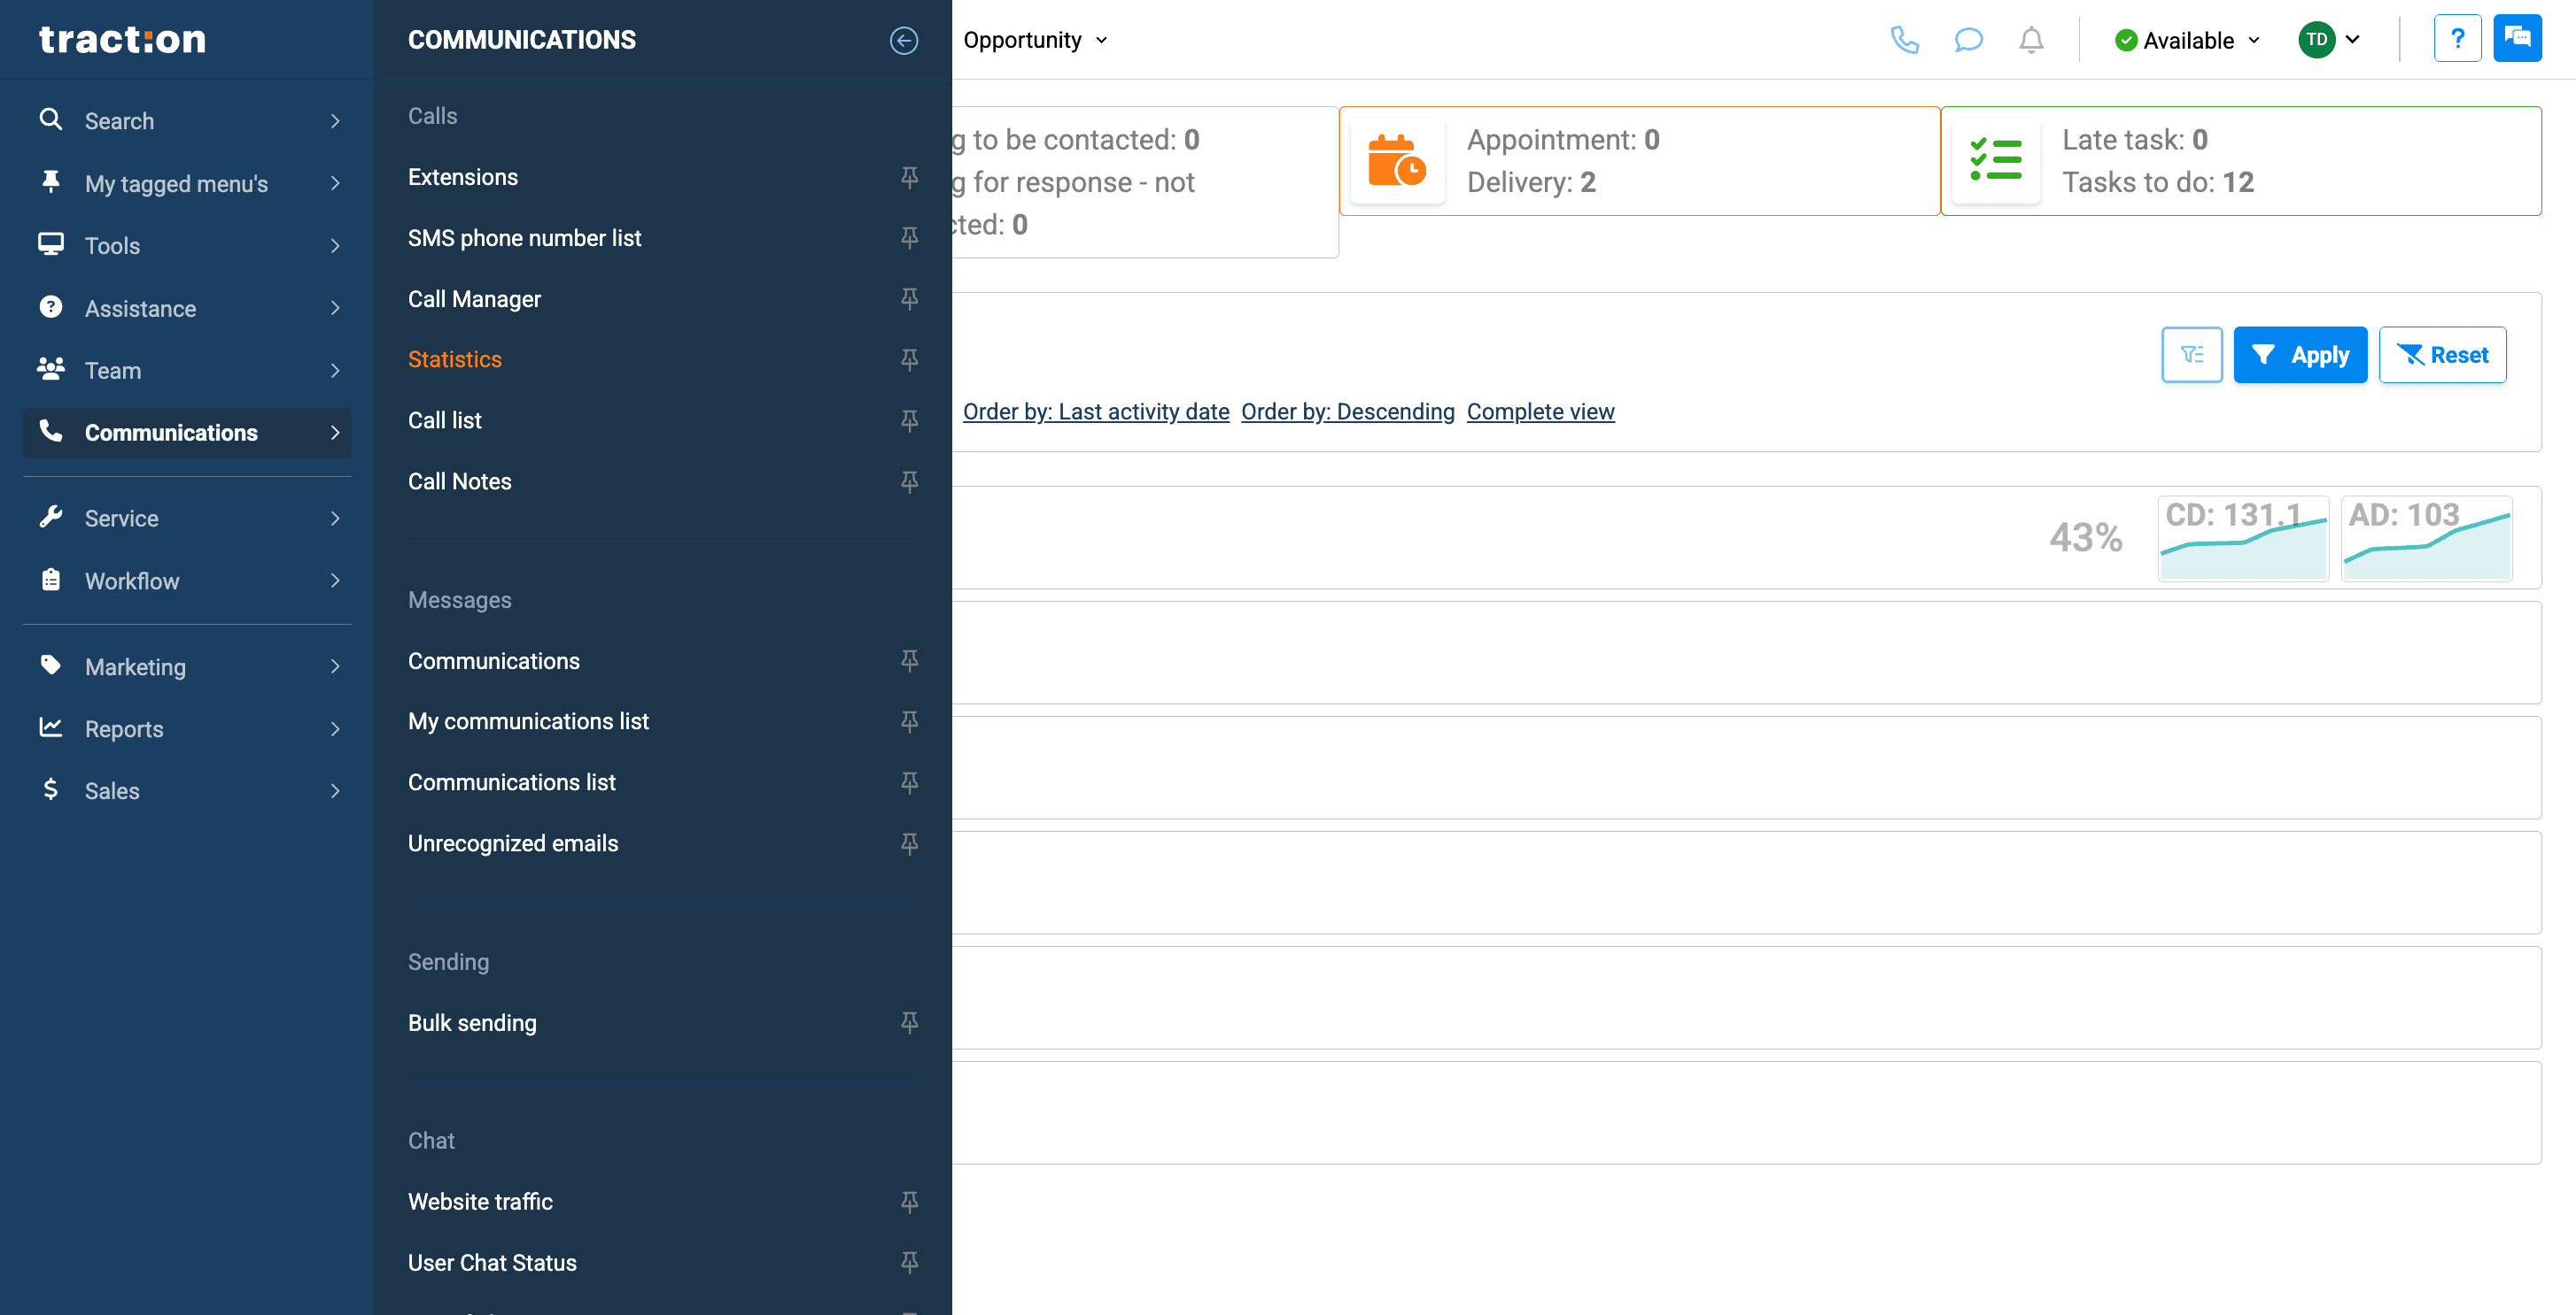Pin the User Chat Status item

(909, 1262)
